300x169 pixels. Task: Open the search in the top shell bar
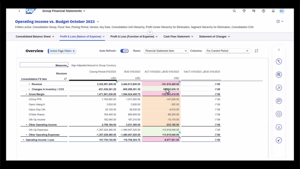tap(234, 11)
